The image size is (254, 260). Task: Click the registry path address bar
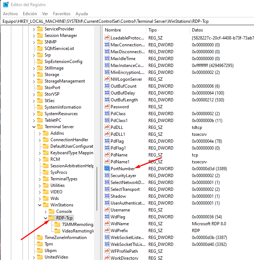[x=127, y=21]
